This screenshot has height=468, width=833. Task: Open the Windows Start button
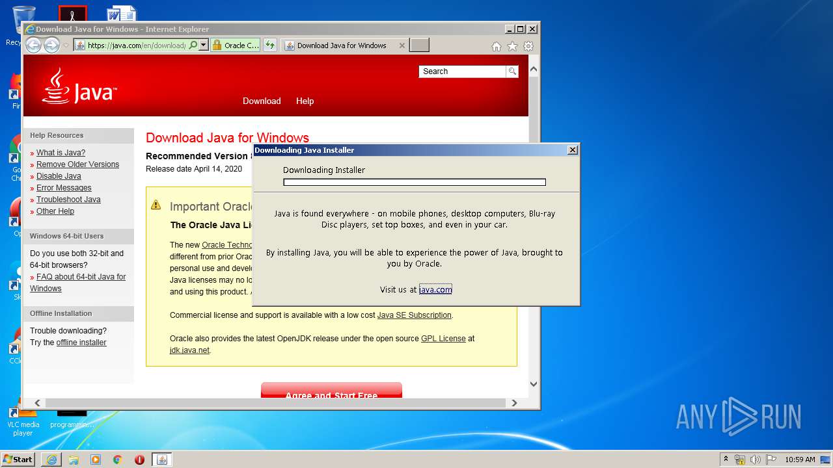(18, 459)
